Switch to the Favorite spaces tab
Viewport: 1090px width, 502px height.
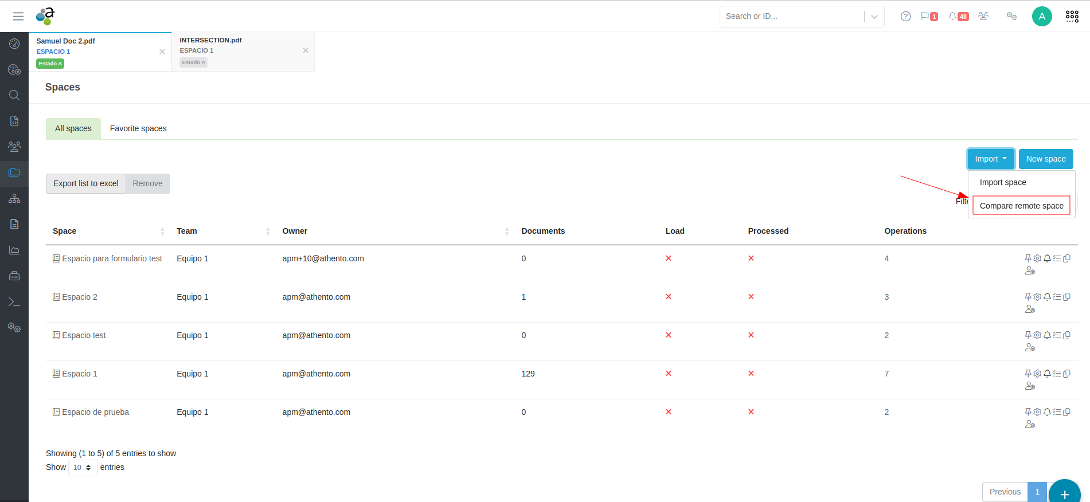[x=138, y=128]
